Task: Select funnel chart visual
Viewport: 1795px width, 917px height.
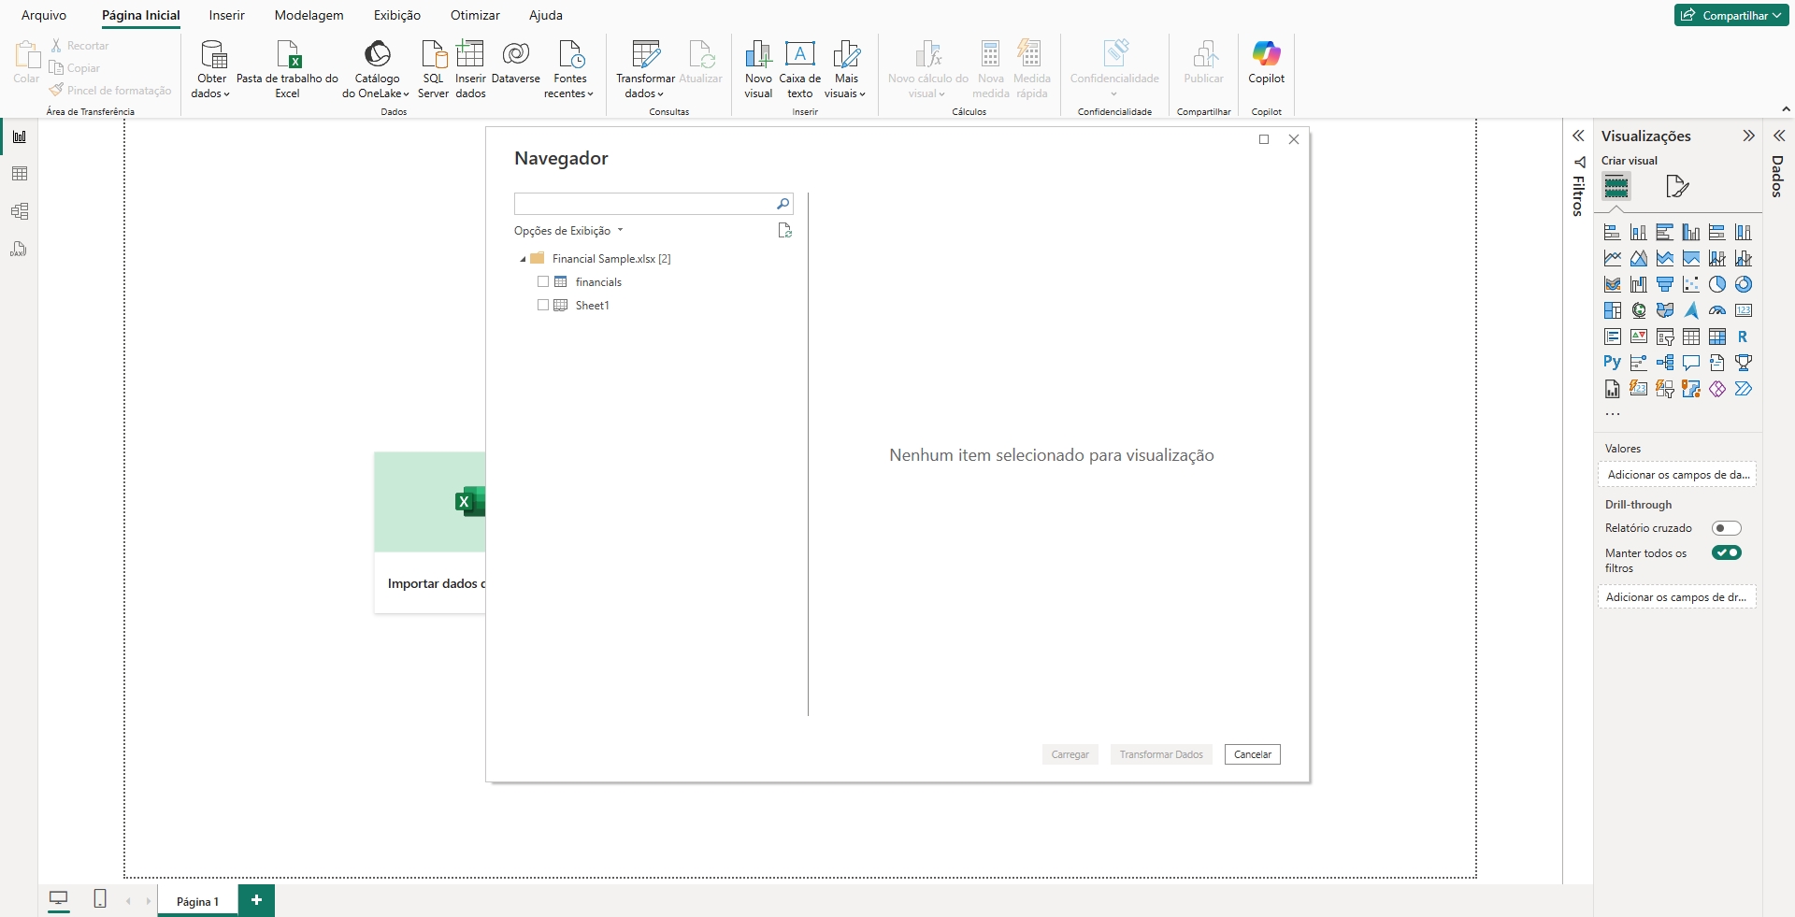Action: (1665, 285)
